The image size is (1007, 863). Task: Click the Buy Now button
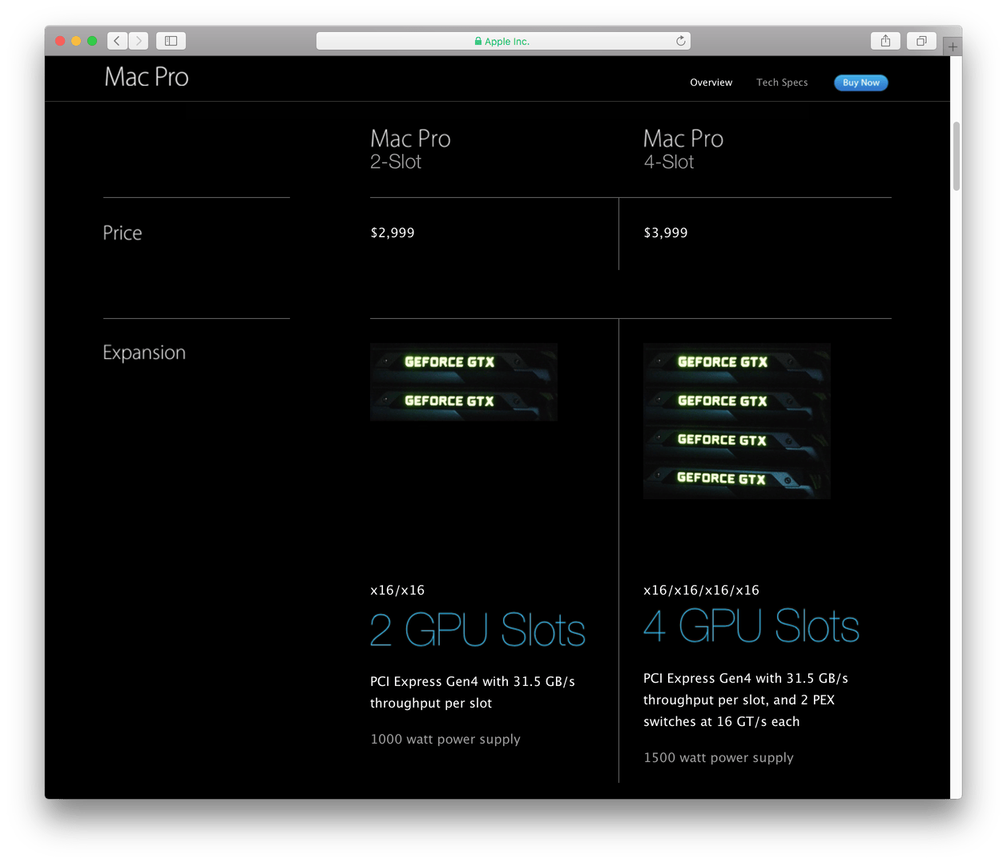pos(860,83)
